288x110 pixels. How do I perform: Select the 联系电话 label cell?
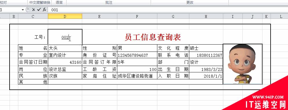173,55
